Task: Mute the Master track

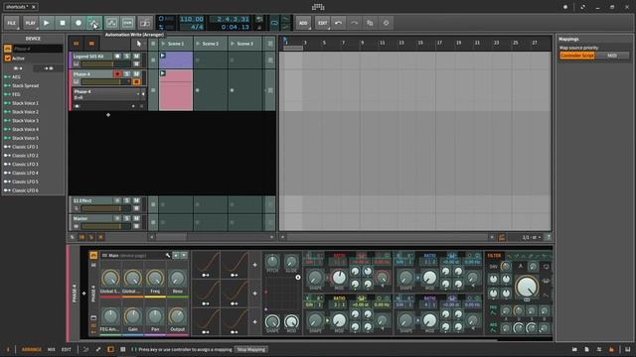Action: click(x=137, y=218)
